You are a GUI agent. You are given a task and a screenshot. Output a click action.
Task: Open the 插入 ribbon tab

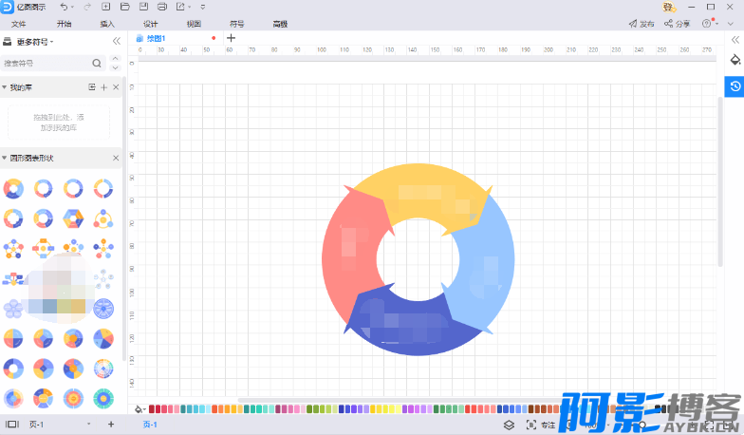107,24
